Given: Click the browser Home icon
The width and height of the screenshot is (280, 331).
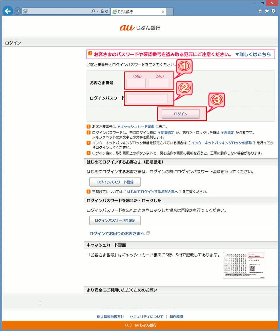Looking at the screenshot, I should coord(260,11).
